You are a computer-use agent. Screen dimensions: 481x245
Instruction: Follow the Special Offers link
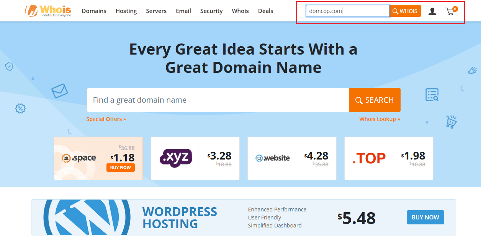tap(106, 119)
